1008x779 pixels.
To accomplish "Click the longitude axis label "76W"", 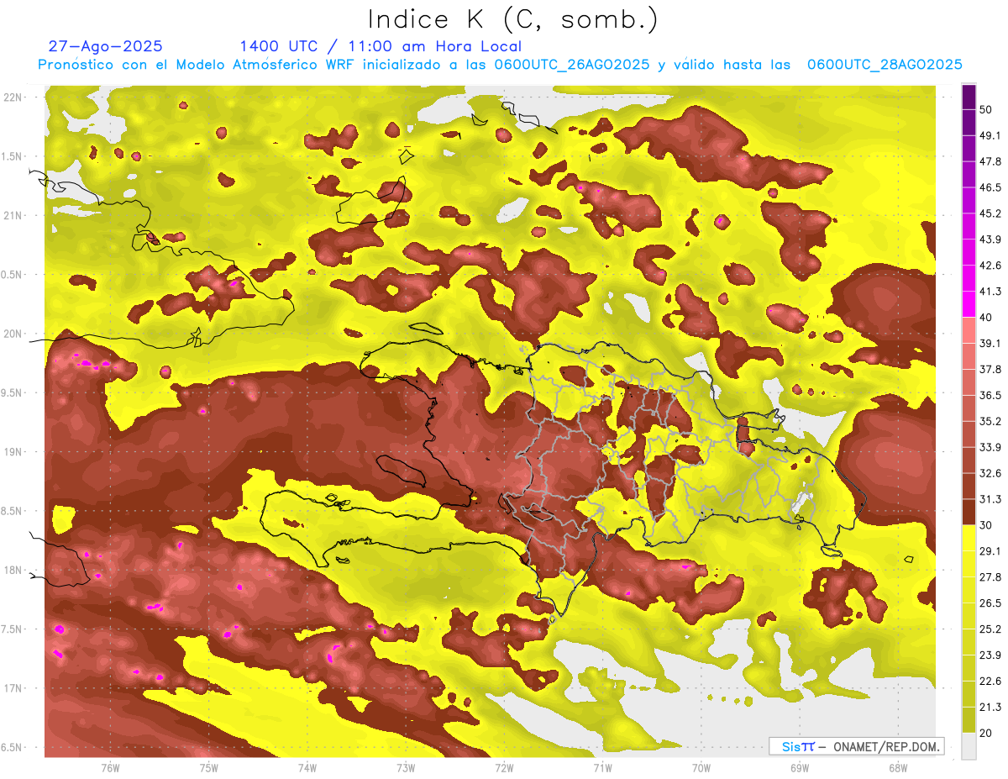I will (110, 767).
